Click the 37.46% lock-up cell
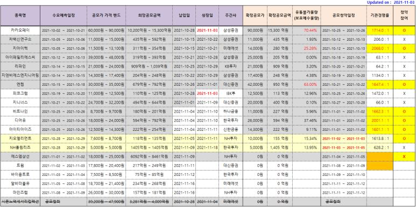Image resolution: width=416 pixels, height=207 pixels. pos(306,120)
